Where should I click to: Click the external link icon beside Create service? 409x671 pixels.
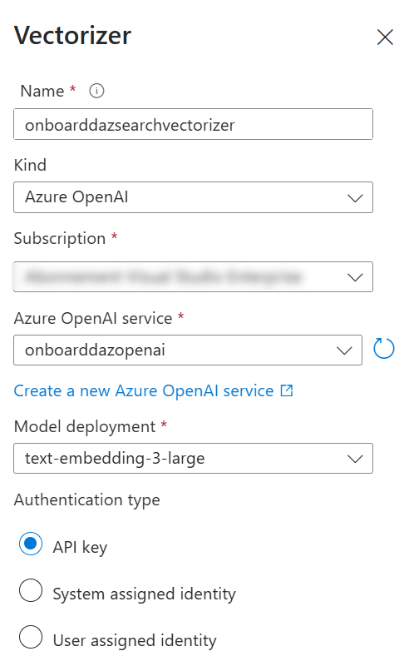(x=287, y=390)
